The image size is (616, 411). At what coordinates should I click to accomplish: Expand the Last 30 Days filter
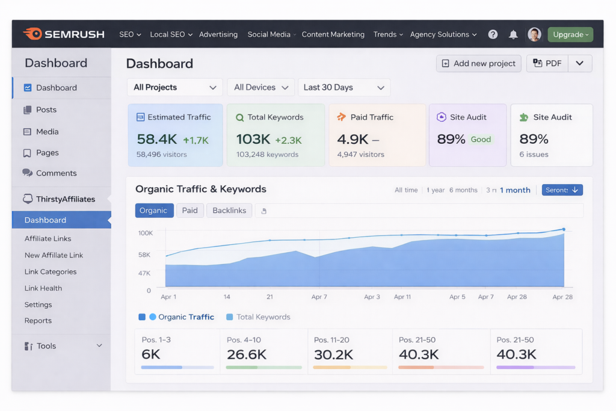tap(344, 87)
